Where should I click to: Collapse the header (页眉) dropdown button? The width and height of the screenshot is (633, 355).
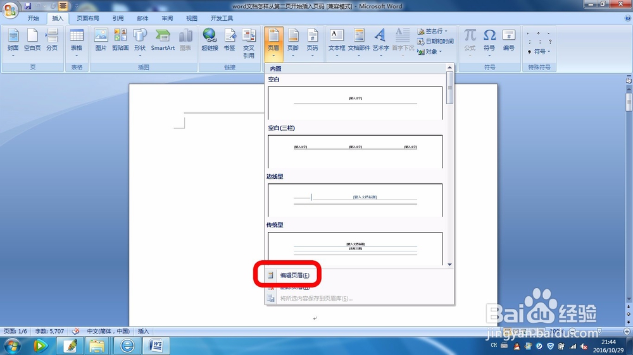click(273, 44)
